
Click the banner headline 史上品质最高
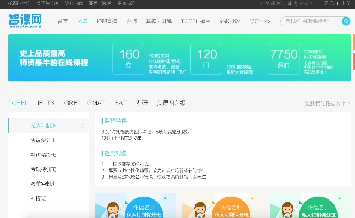[x=42, y=53]
